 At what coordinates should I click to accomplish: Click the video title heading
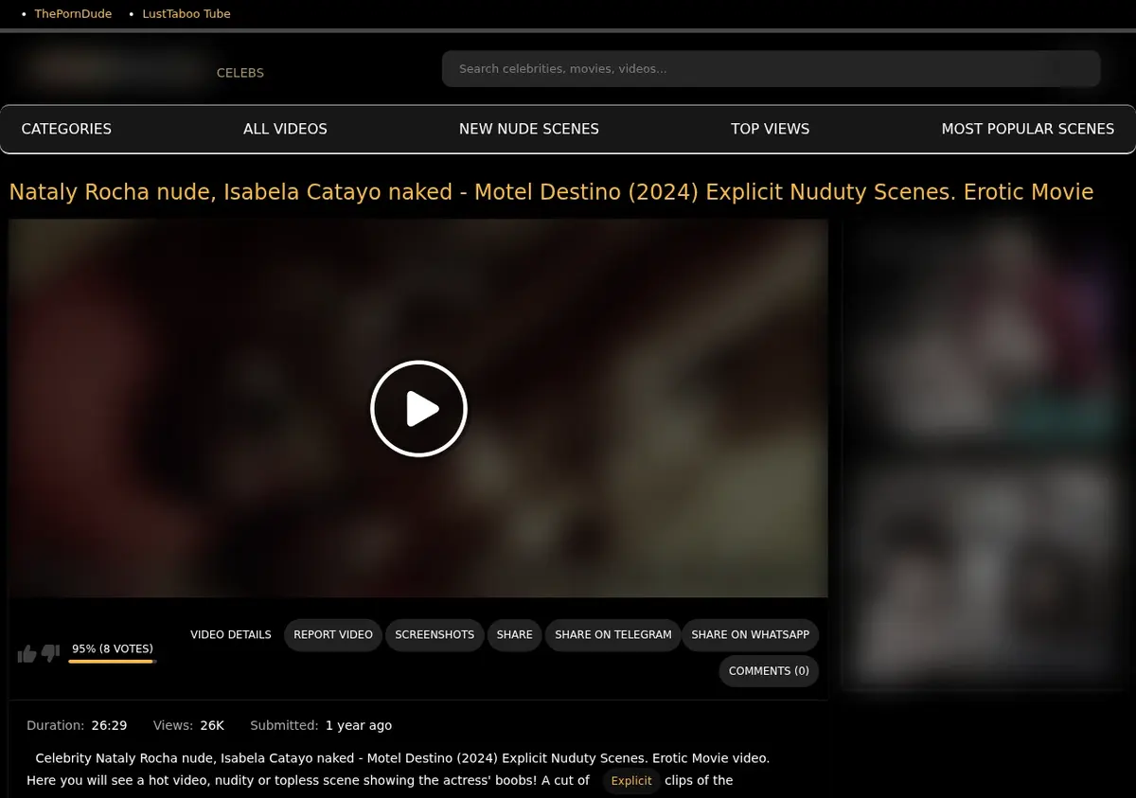[551, 192]
